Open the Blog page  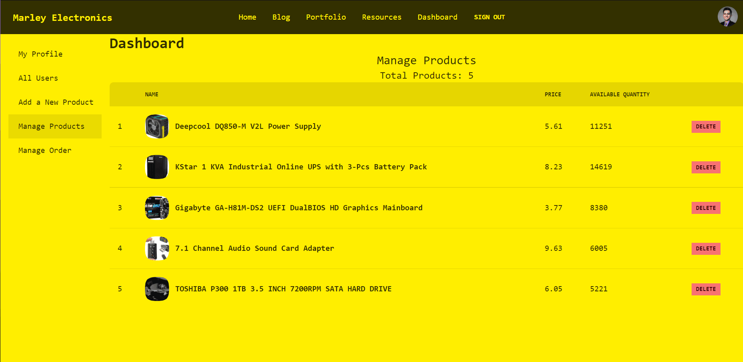(281, 17)
